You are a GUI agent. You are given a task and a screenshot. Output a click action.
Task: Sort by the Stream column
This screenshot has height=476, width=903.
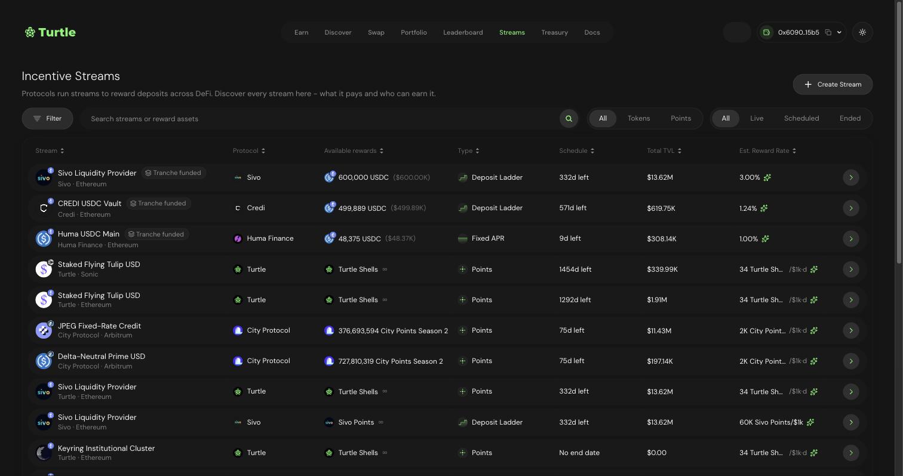(50, 151)
